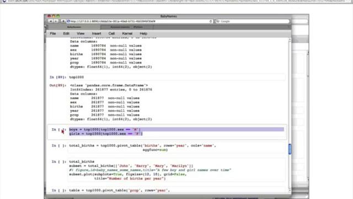Click the subset = total_births line

click(x=131, y=166)
